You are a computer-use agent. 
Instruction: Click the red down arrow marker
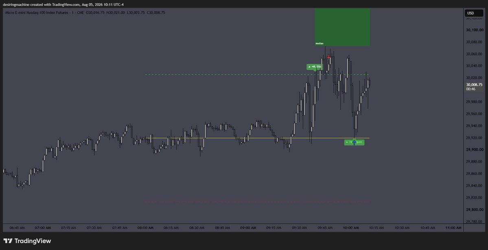pos(328,57)
